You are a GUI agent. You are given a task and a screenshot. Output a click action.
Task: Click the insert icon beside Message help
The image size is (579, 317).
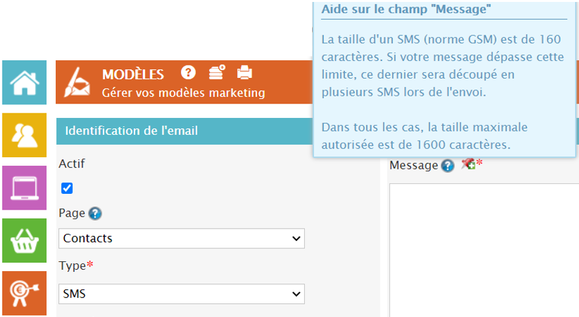(468, 164)
